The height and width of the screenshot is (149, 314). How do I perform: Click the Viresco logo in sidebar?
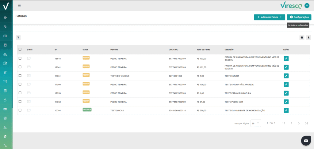coord(6,6)
